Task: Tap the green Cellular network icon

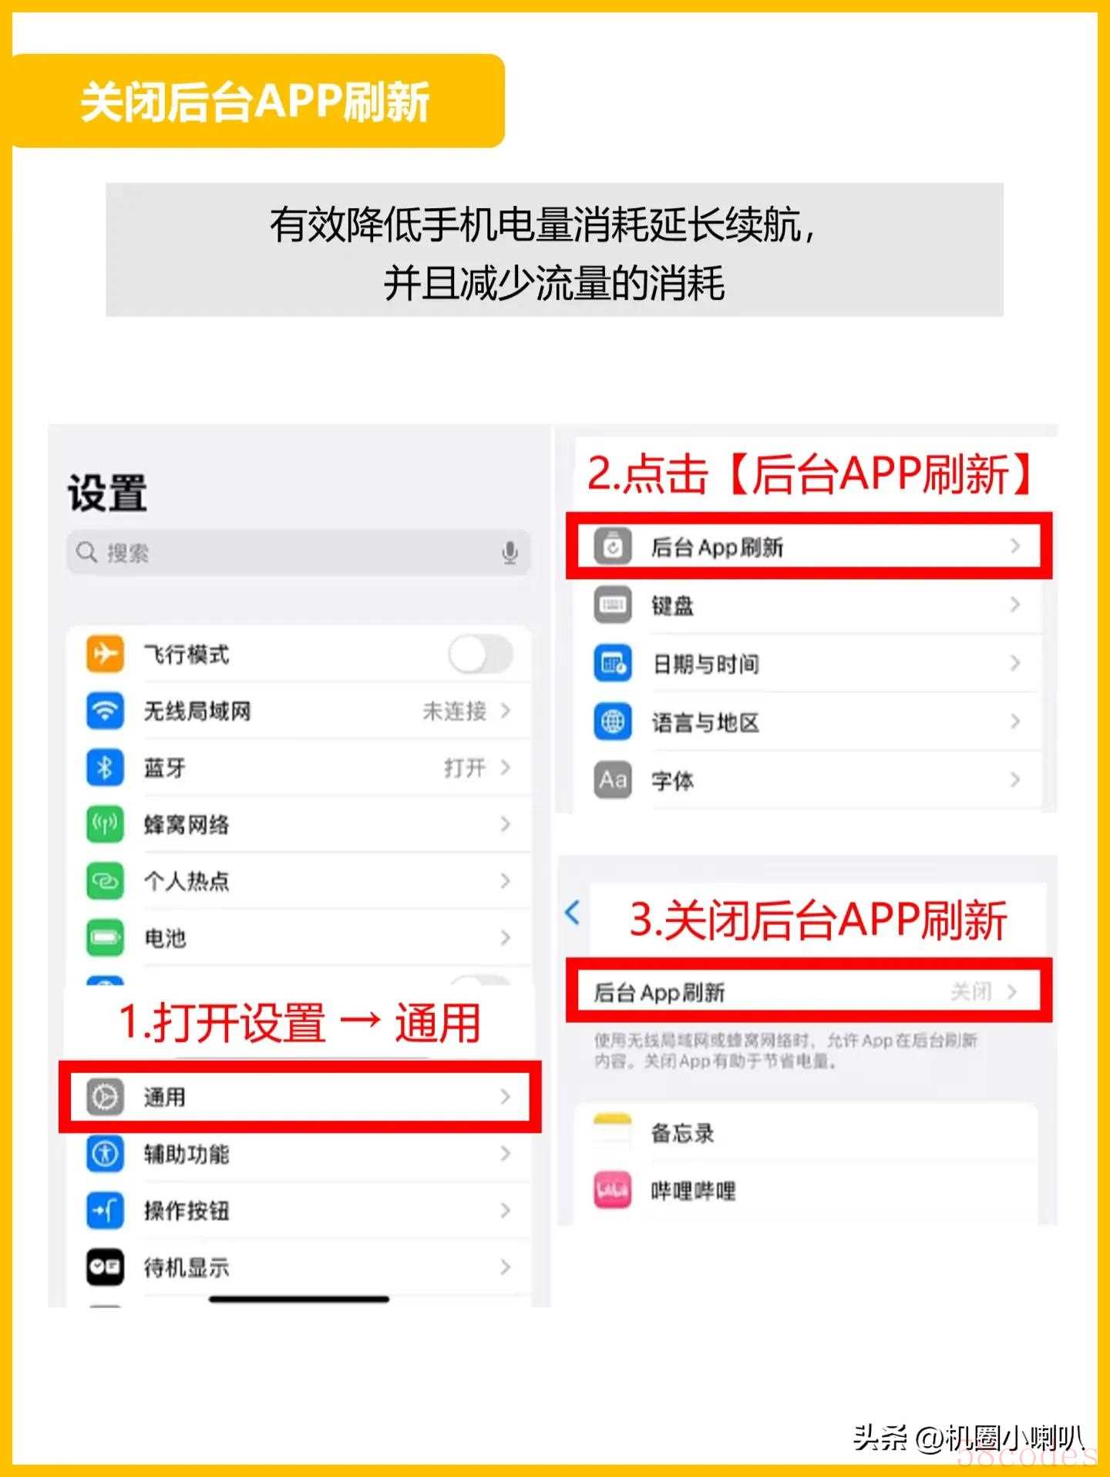Action: pyautogui.click(x=105, y=824)
